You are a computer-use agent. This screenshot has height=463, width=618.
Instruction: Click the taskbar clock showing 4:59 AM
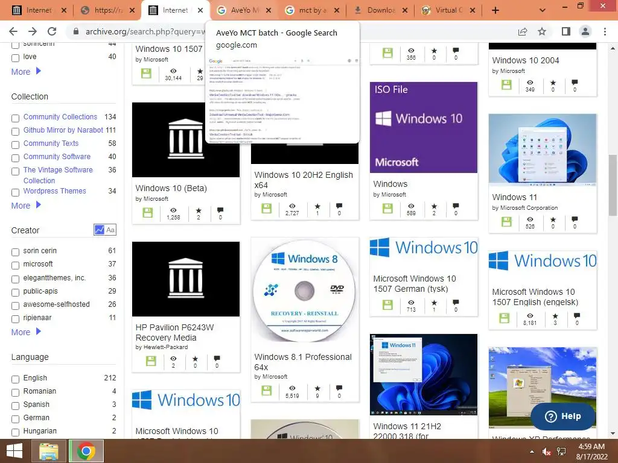[x=591, y=452]
